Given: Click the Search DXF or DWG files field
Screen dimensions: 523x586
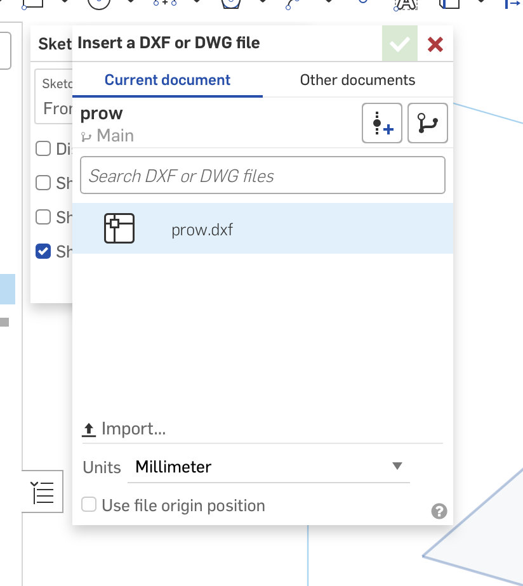Looking at the screenshot, I should point(262,175).
